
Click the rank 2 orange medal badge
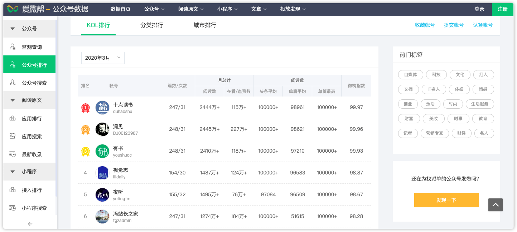[x=85, y=129]
